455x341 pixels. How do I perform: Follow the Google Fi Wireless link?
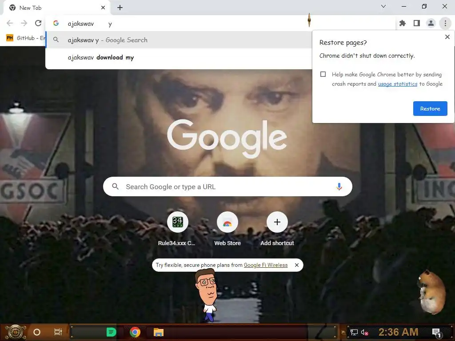coord(266,265)
